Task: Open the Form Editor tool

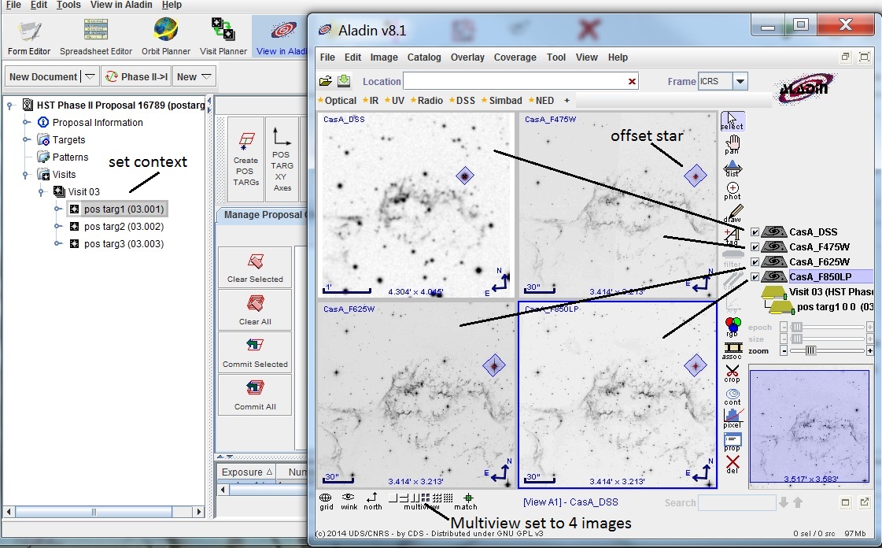Action: point(28,37)
